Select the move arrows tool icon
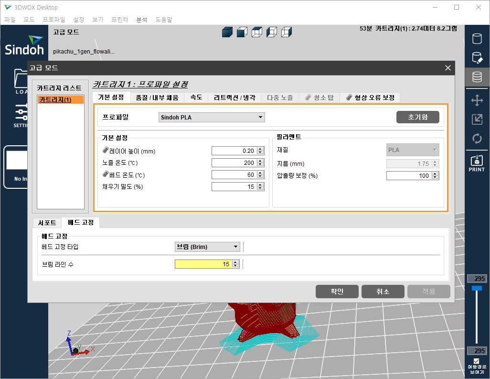Screen dimensions: 490x379 coord(477,101)
